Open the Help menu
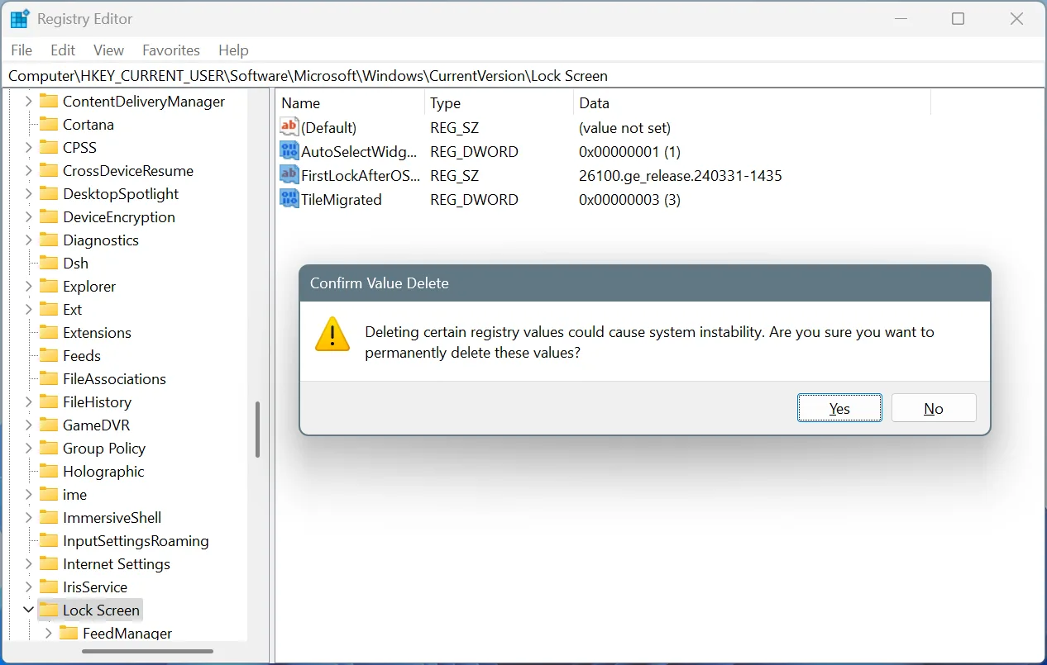This screenshot has height=665, width=1047. click(233, 50)
